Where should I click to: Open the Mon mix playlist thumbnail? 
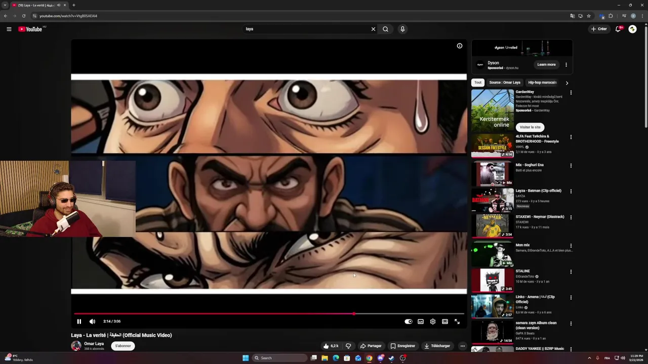point(493,254)
